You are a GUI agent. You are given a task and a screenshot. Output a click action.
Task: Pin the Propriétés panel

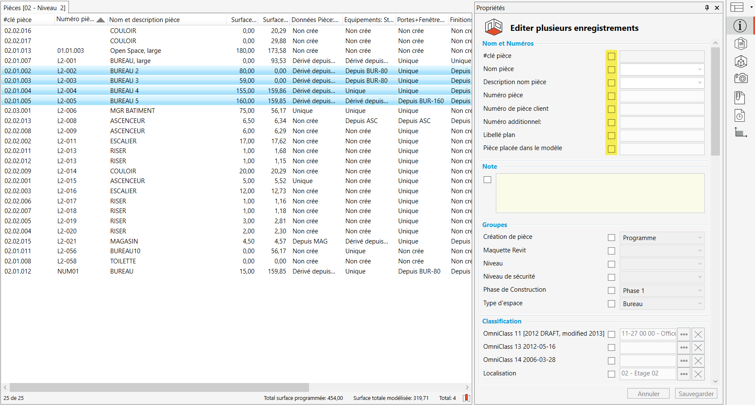pyautogui.click(x=707, y=8)
